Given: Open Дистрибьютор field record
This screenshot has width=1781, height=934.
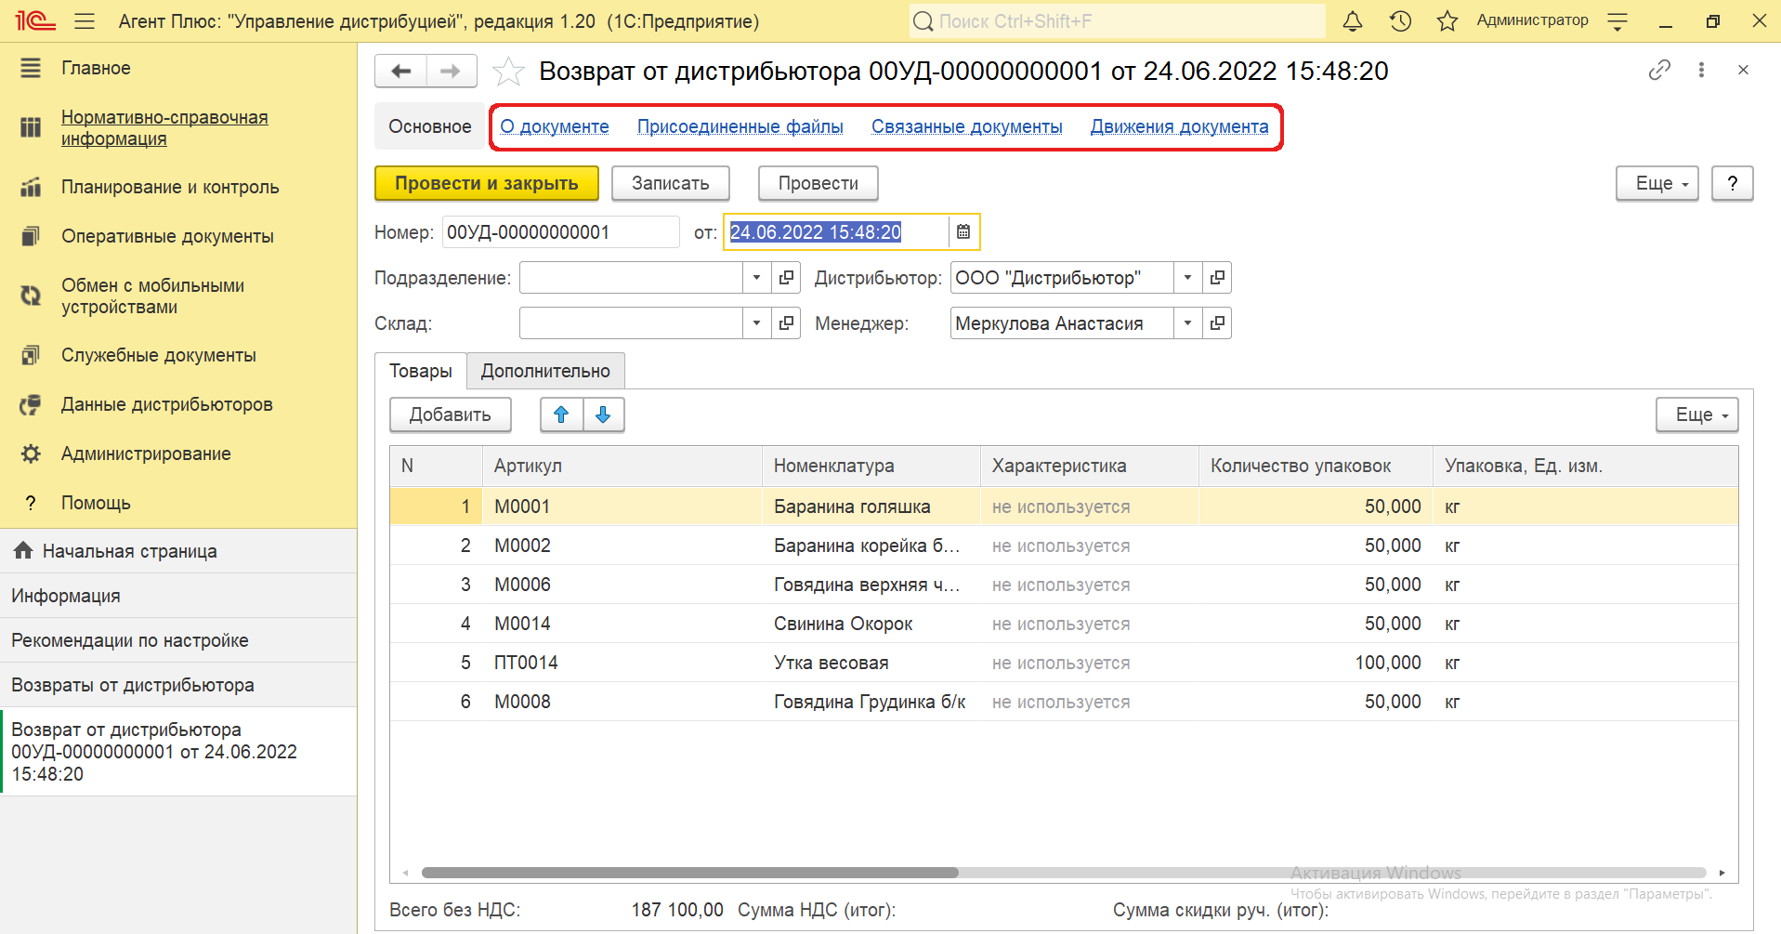Looking at the screenshot, I should click(x=1217, y=278).
